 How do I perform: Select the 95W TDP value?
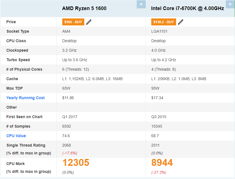click(155, 88)
